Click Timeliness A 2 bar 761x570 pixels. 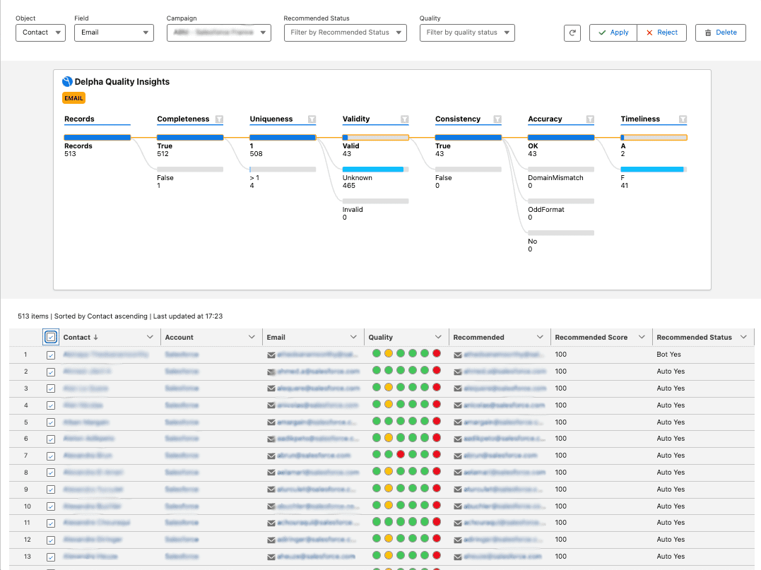[x=654, y=138]
